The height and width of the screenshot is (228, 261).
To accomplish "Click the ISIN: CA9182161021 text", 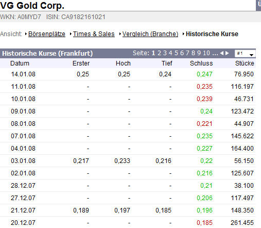I will point(76,17).
